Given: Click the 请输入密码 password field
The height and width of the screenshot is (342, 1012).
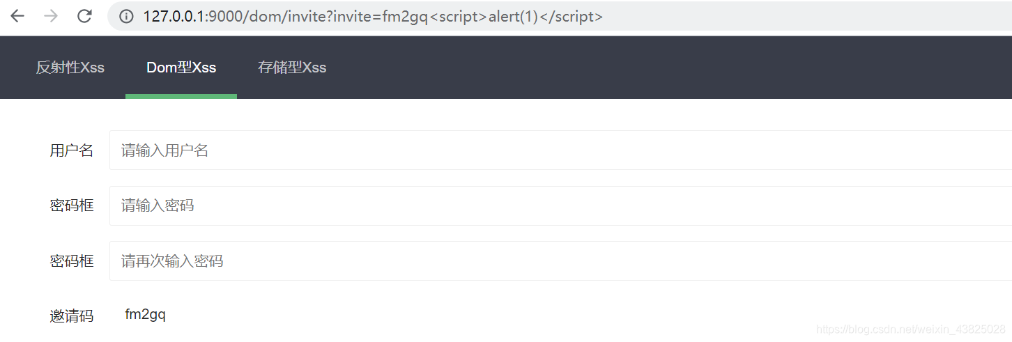Looking at the screenshot, I should [560, 205].
